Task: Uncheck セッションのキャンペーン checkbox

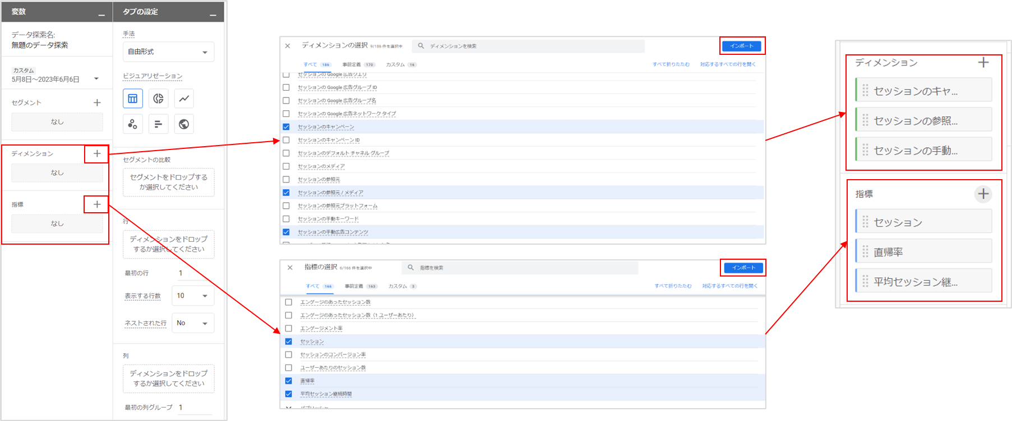Action: coord(286,127)
